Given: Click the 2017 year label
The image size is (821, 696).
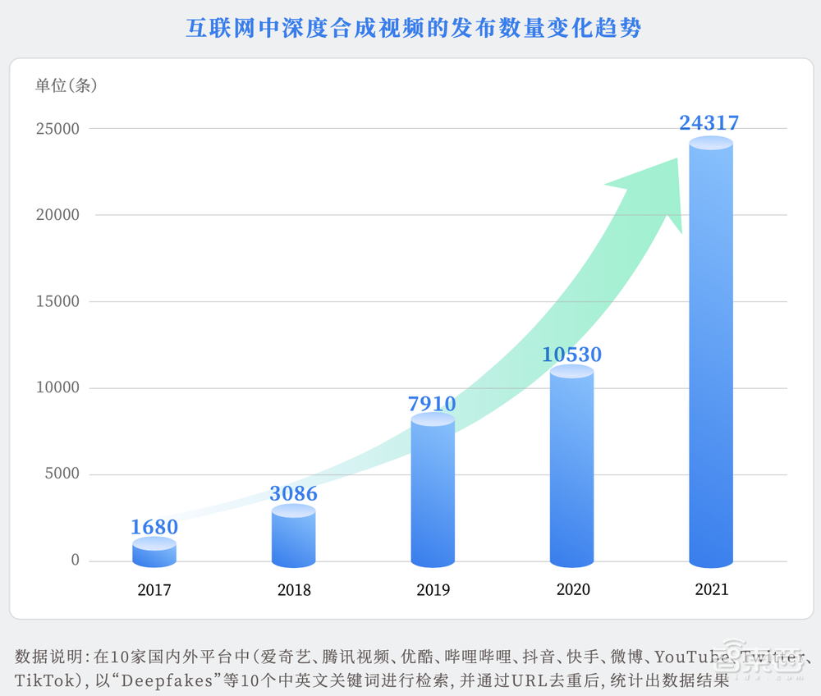Looking at the screenshot, I should coord(154,589).
